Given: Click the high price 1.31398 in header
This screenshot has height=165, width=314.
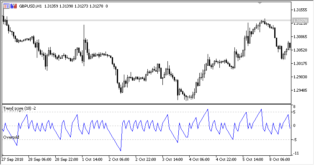Looking at the screenshot, I should pos(66,6).
